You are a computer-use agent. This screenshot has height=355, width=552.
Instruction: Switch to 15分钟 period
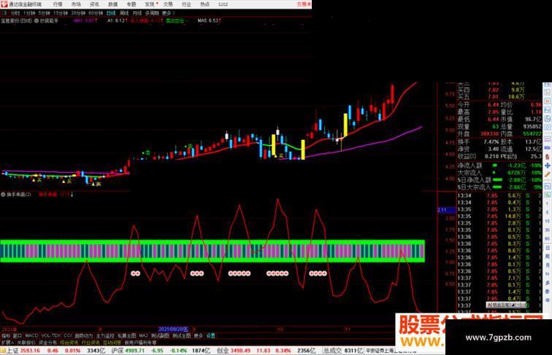pos(60,13)
